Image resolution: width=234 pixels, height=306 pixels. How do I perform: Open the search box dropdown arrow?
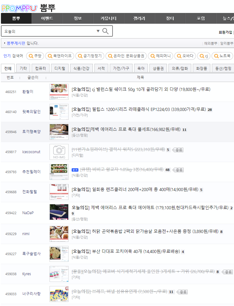click(x=98, y=31)
